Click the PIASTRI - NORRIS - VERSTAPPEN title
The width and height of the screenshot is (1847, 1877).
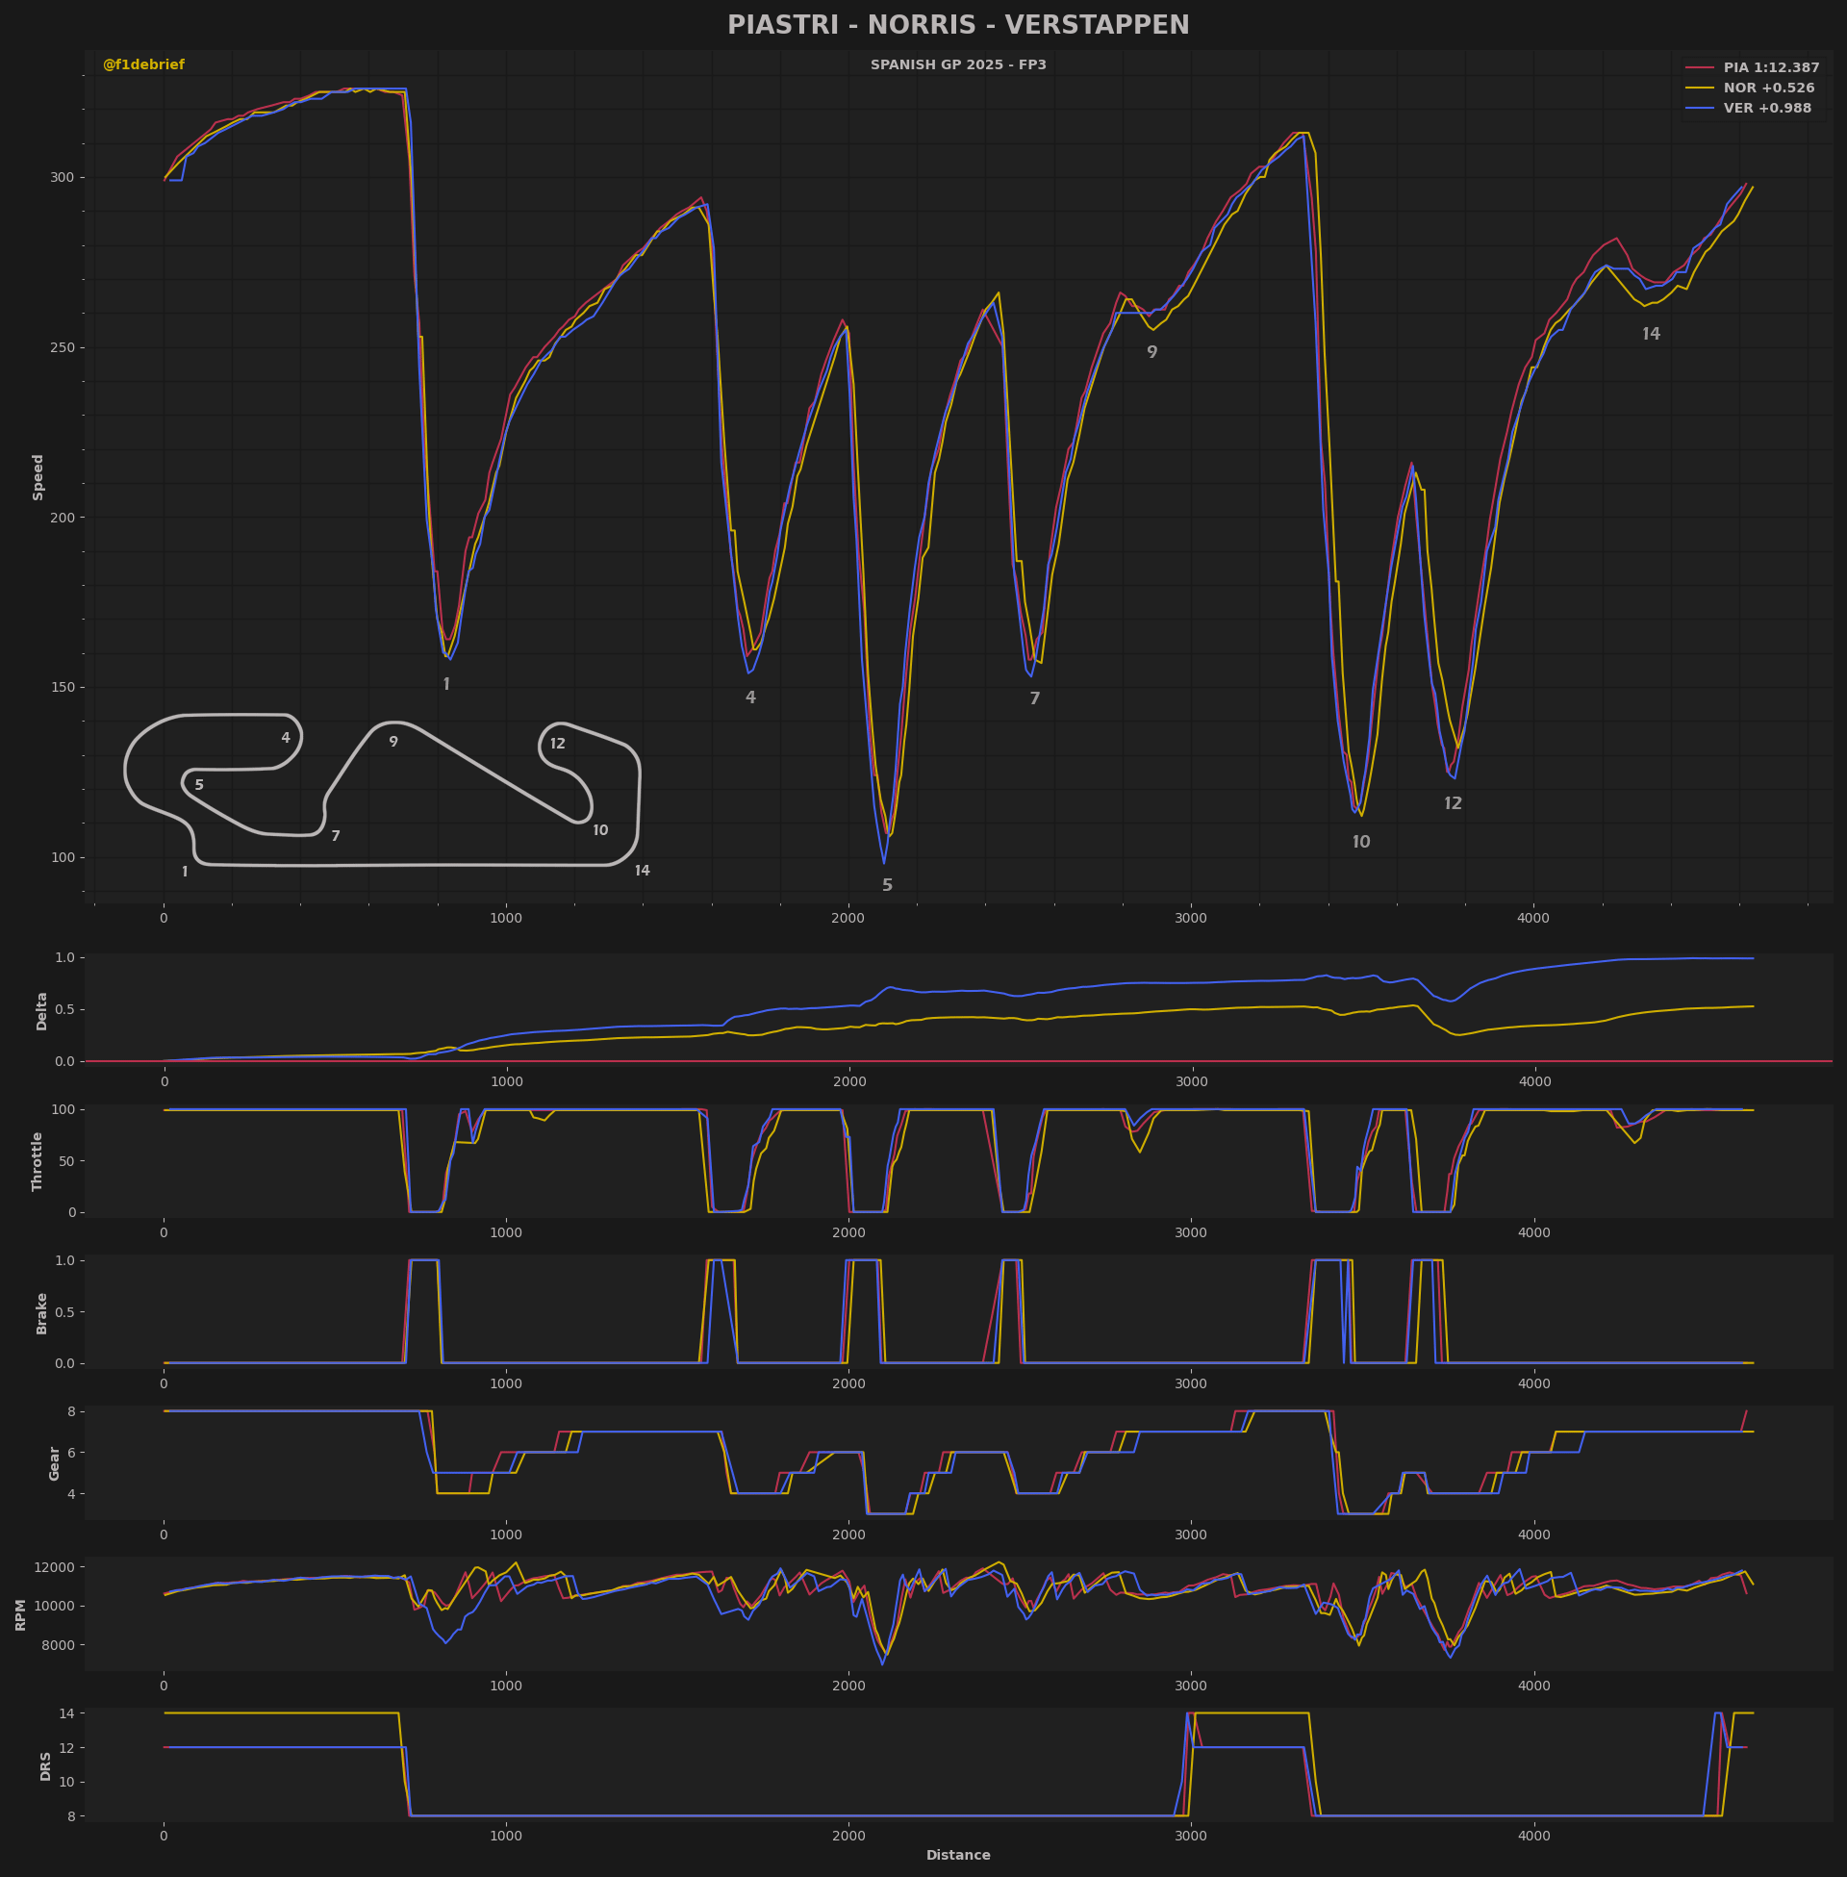pyautogui.click(x=957, y=25)
